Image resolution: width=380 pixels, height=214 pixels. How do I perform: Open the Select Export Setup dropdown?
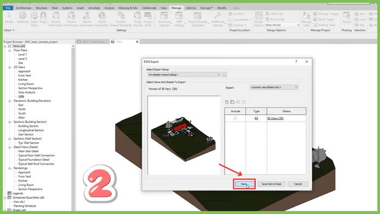tap(184, 74)
